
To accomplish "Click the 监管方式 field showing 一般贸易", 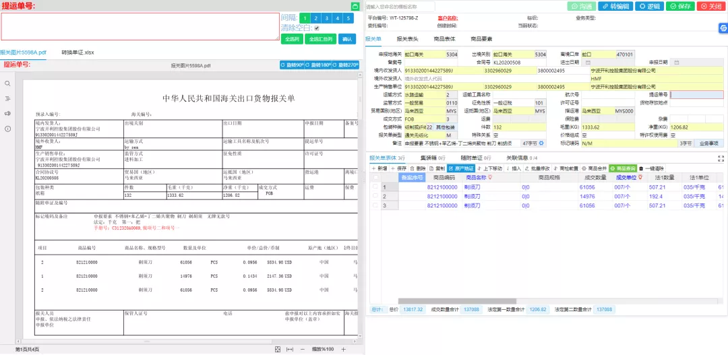I will 425,103.
